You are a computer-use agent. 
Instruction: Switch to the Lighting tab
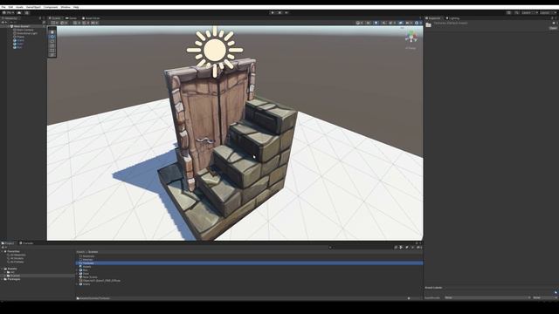[x=452, y=18]
